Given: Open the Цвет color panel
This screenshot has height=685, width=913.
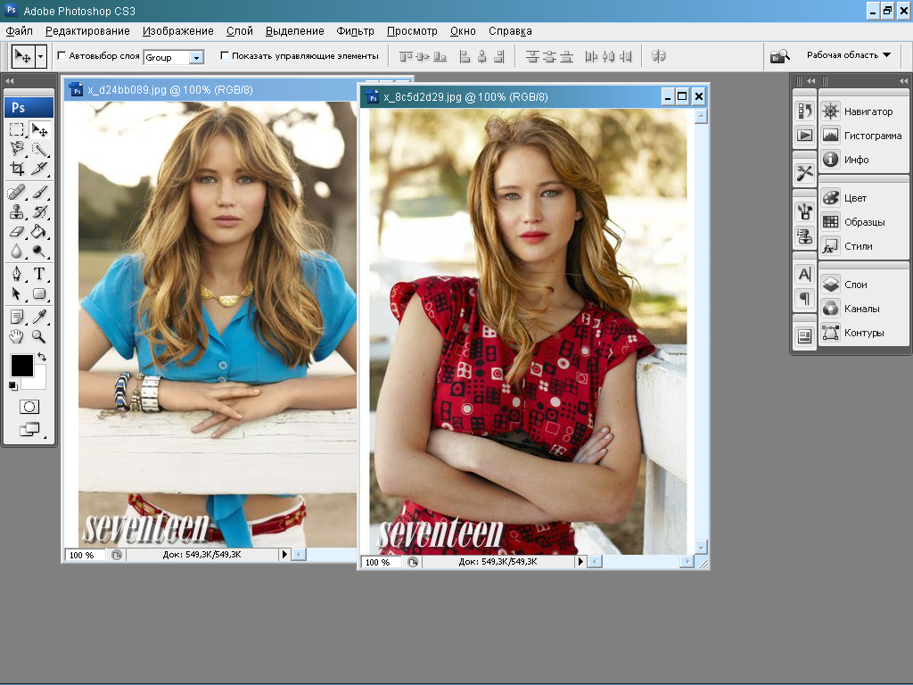Looking at the screenshot, I should click(863, 197).
